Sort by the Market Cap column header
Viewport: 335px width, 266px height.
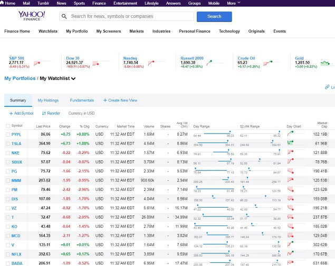(x=322, y=125)
